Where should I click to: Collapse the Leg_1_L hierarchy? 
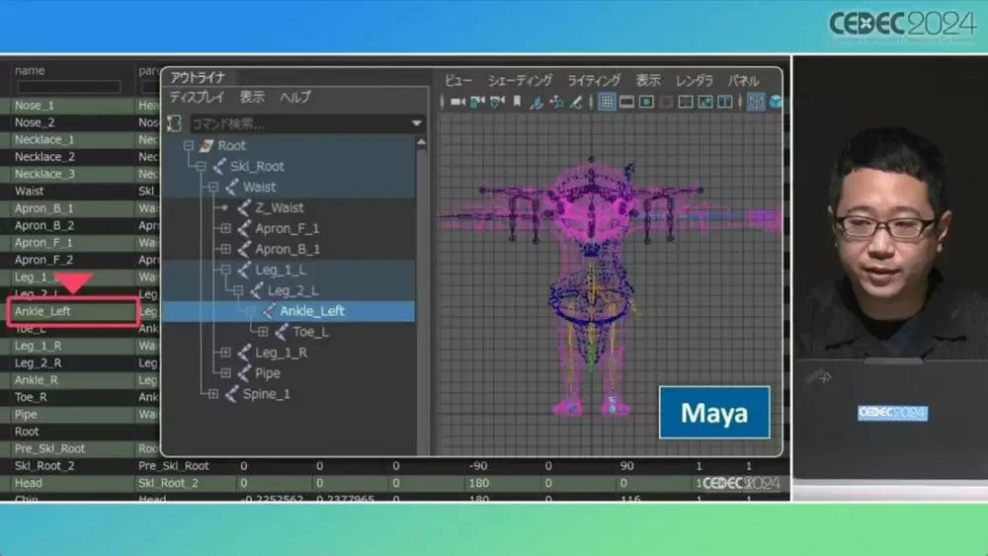[225, 271]
